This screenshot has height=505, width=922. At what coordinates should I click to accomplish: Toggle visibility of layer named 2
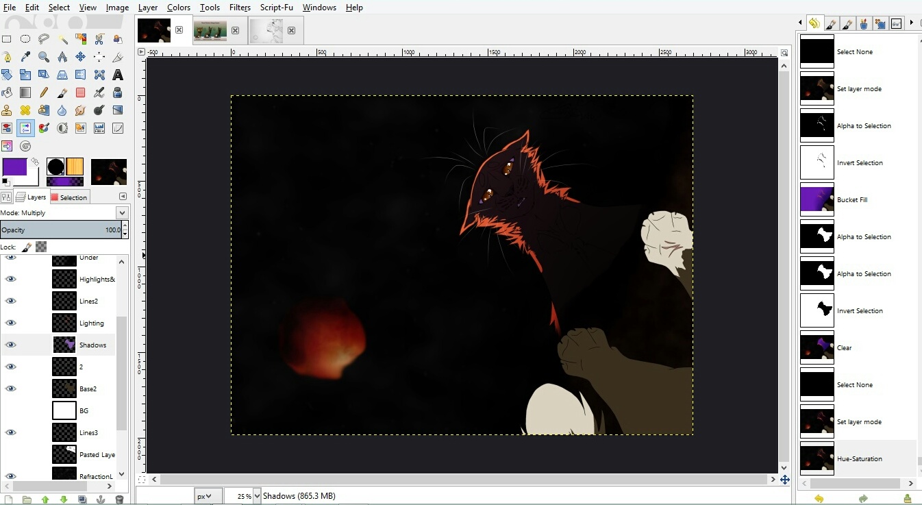point(10,367)
